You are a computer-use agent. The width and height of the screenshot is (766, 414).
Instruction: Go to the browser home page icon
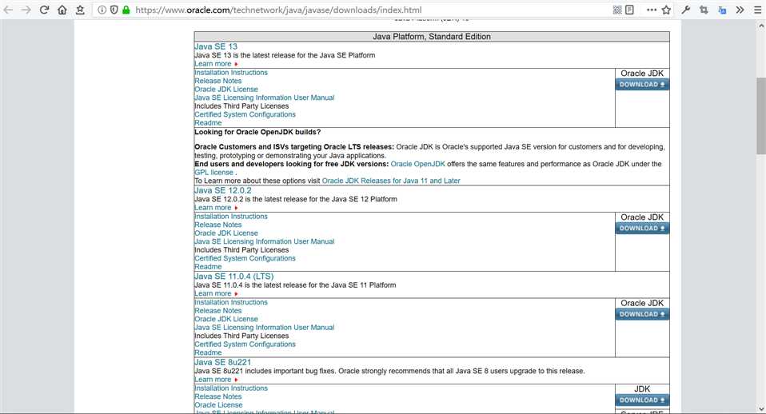click(62, 10)
